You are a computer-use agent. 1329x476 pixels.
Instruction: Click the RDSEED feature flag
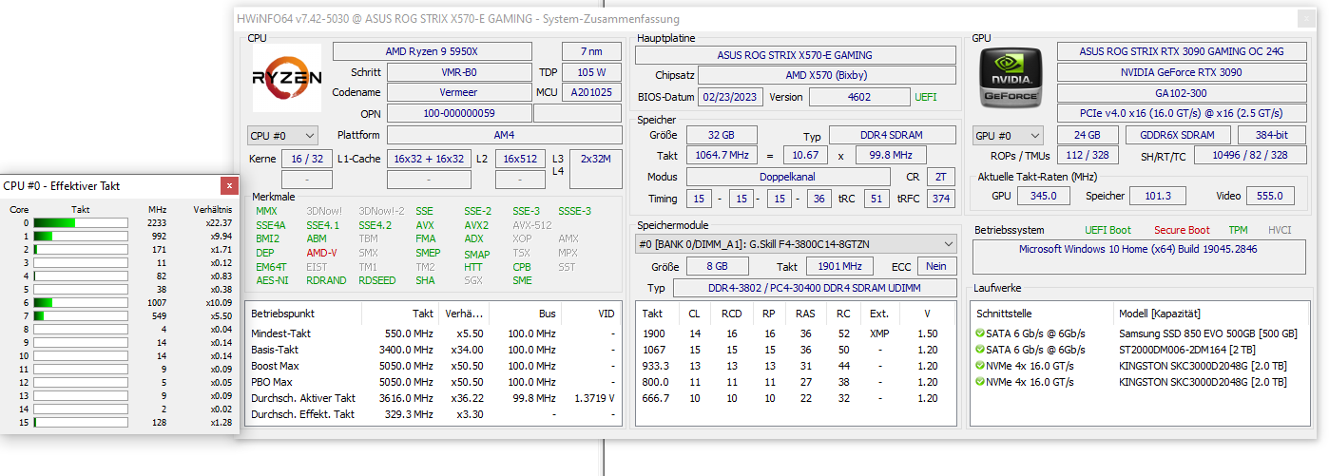377,281
